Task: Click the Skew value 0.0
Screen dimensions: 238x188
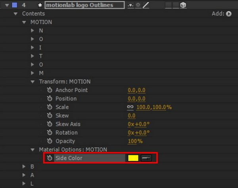Action: pyautogui.click(x=131, y=116)
